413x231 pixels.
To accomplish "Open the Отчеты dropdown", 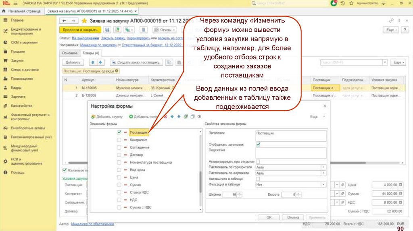I will tap(165, 30).
